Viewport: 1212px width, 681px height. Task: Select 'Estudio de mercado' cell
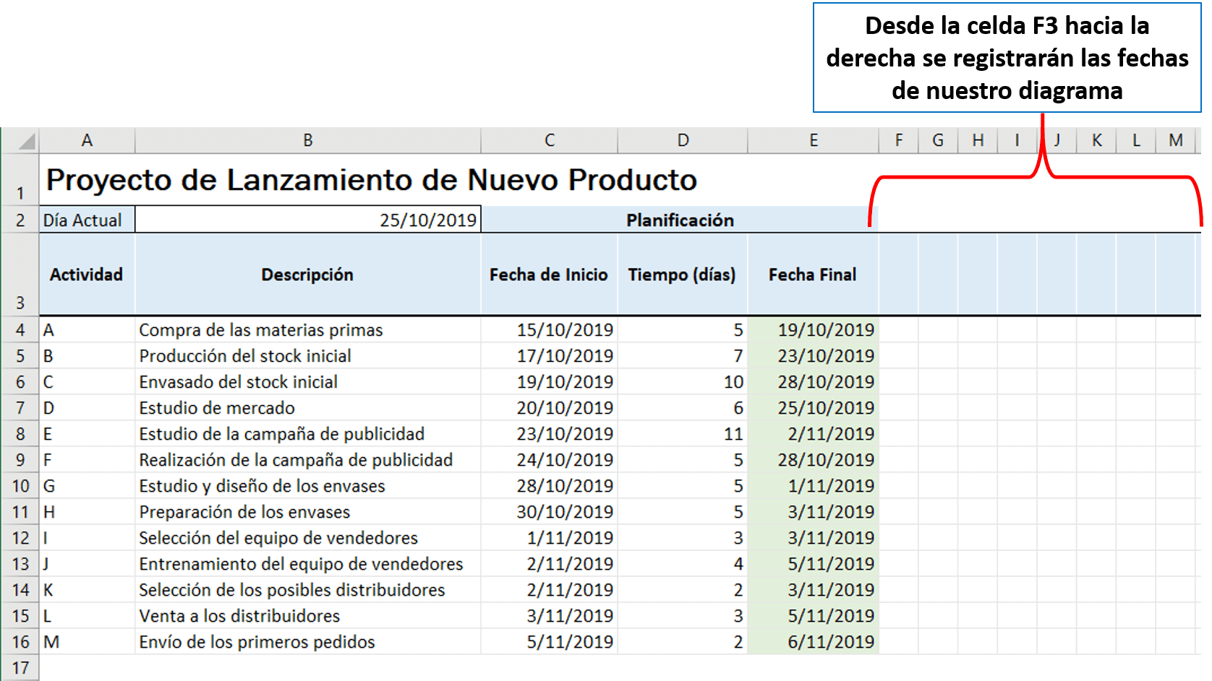click(x=308, y=408)
